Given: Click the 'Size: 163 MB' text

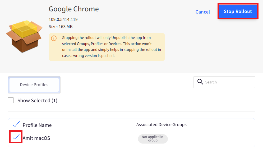Looking at the screenshot, I should point(61,27).
